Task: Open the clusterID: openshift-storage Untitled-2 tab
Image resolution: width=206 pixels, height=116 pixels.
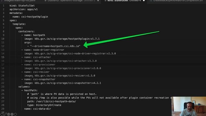Action: pyautogui.click(x=71, y=1)
